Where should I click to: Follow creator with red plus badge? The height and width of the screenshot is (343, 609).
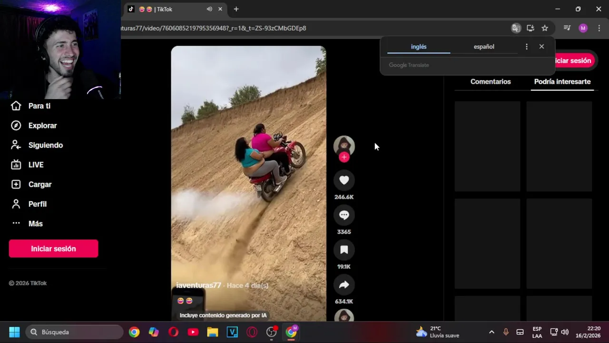[x=344, y=157]
